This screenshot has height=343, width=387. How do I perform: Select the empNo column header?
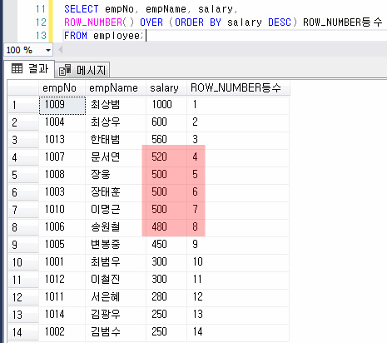pos(62,88)
